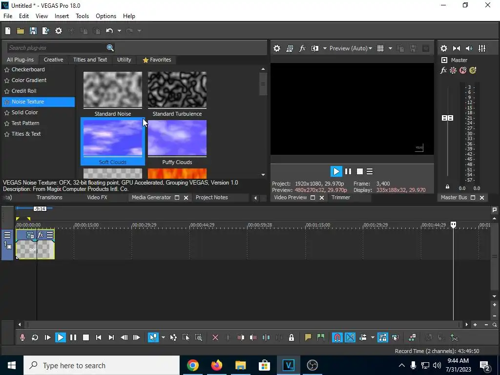Open the Insert menu
Image resolution: width=500 pixels, height=375 pixels.
coord(62,16)
